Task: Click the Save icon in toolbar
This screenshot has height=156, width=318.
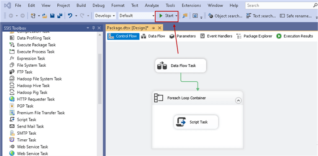Action: [52, 16]
